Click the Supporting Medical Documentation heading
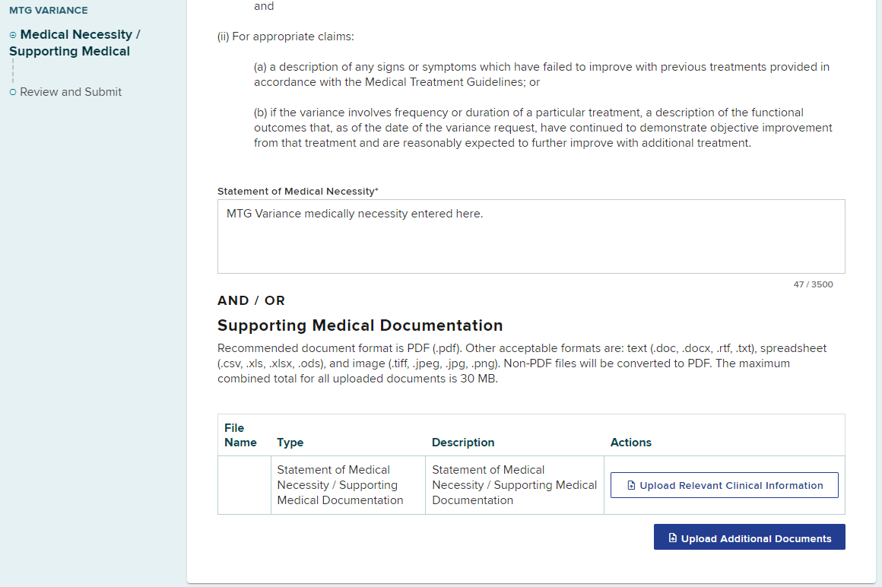This screenshot has width=882, height=587. pos(360,325)
